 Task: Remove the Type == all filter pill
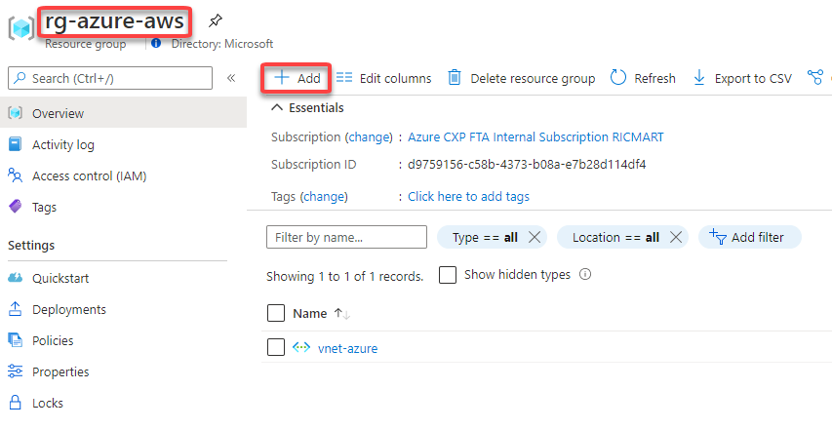[x=535, y=238]
